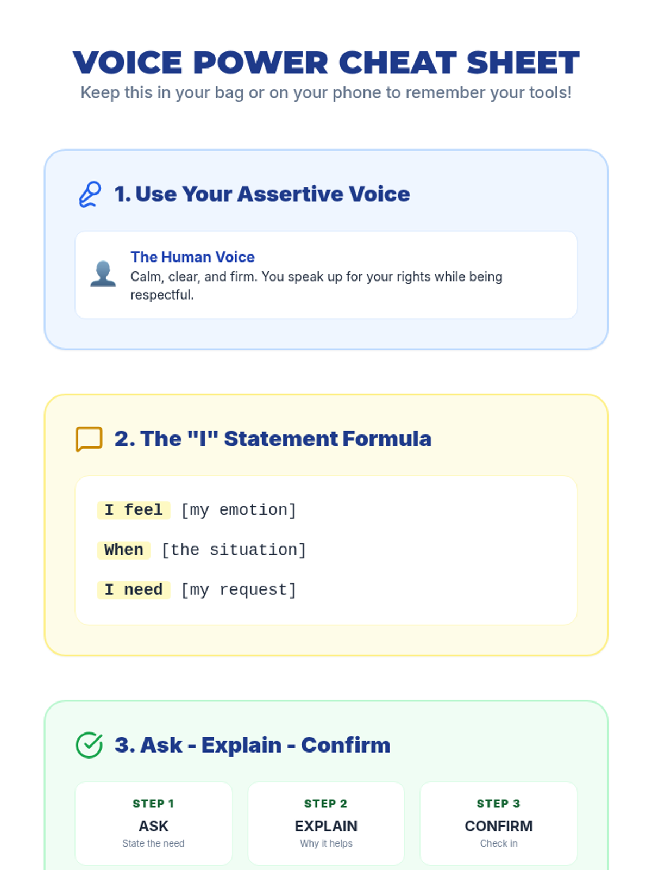
Task: Click the "Keep this in your bag" subtitle
Action: pos(326,93)
